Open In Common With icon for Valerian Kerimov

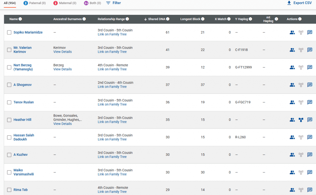click(292, 50)
